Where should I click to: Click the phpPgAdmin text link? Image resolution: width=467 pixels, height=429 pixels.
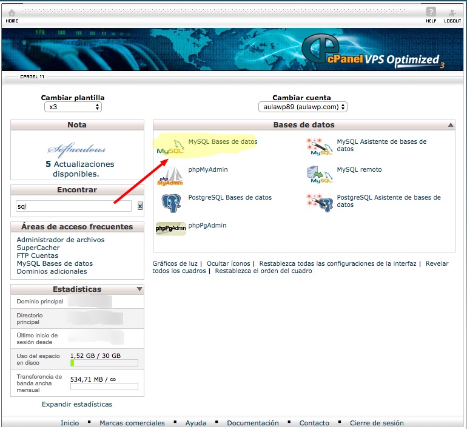pyautogui.click(x=207, y=226)
